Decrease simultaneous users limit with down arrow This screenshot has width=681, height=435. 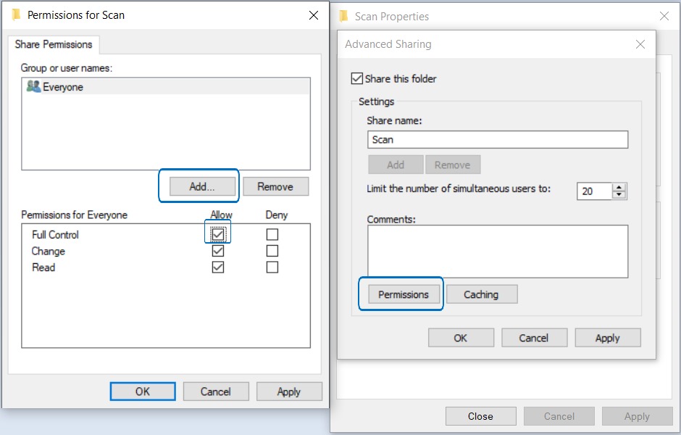click(619, 195)
